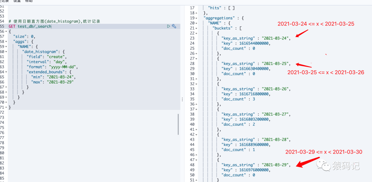Screen dimensions: 372x182
Task: Click the doc_count : 3 line
Action: coord(238,99)
